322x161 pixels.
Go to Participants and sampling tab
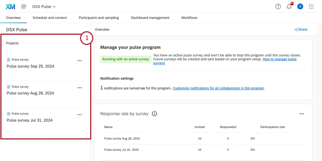point(98,18)
